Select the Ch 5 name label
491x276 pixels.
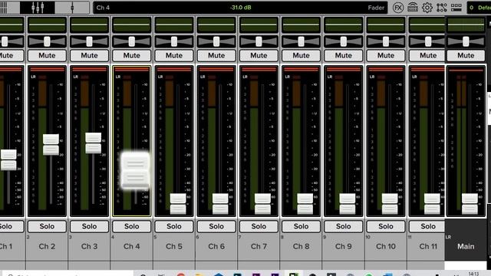pos(174,247)
